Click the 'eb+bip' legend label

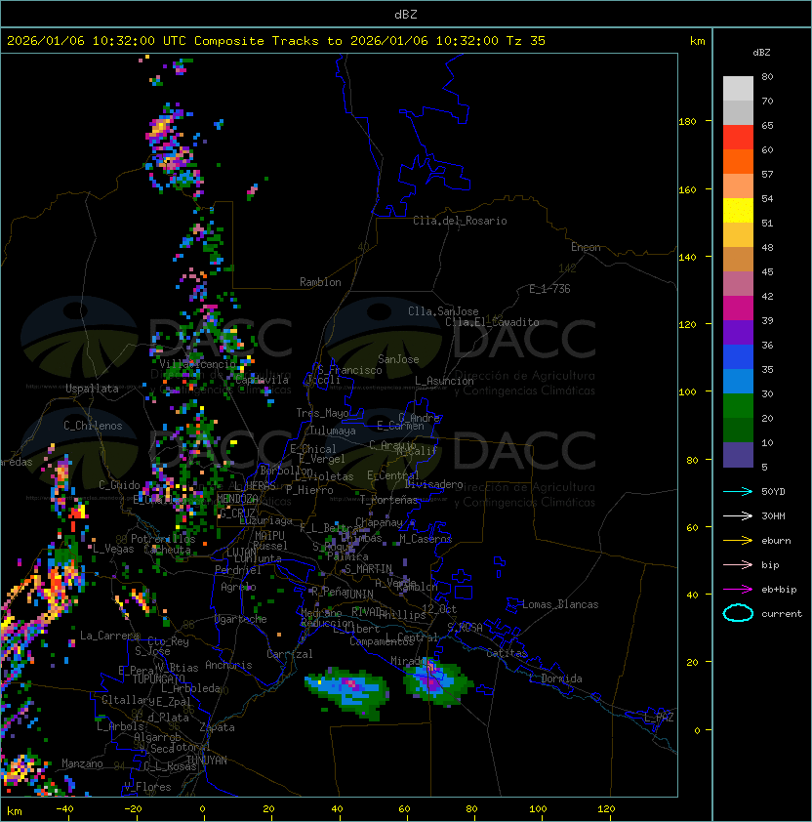pos(779,590)
